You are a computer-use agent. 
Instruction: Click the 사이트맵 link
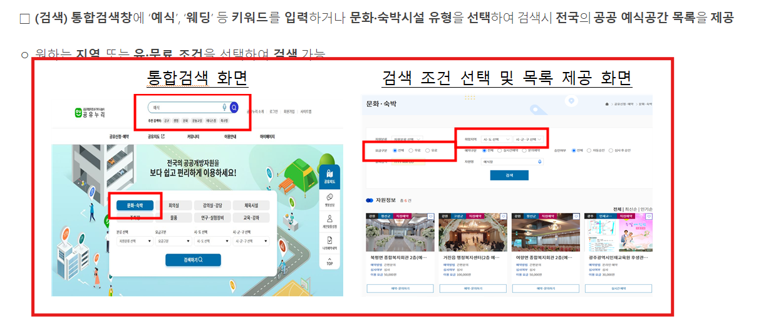click(306, 111)
